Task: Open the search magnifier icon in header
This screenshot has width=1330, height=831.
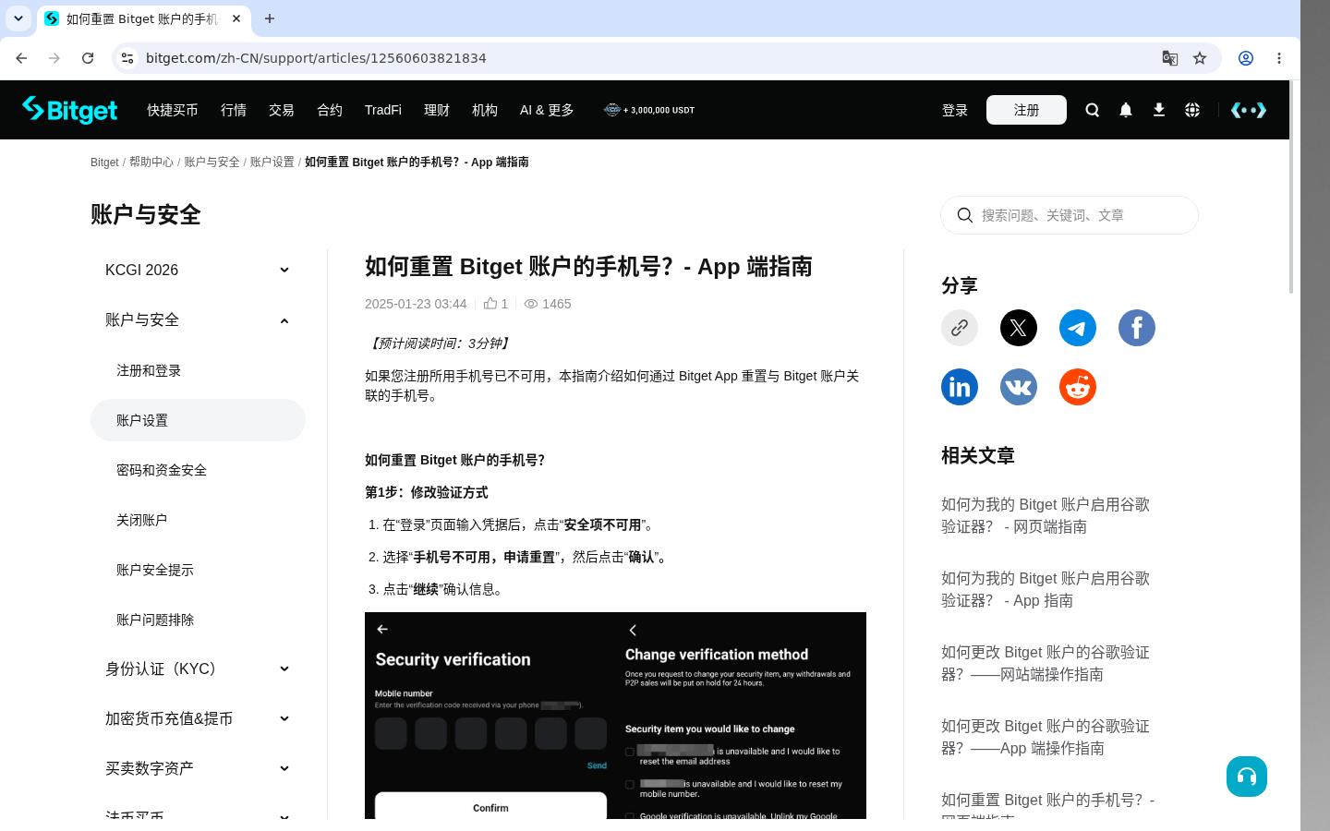Action: pyautogui.click(x=1092, y=110)
